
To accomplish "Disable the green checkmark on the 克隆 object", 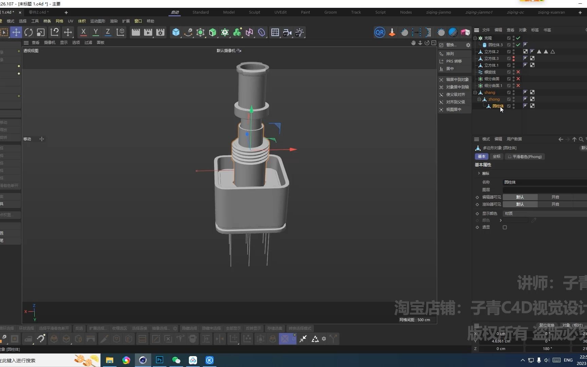I will coord(518,38).
